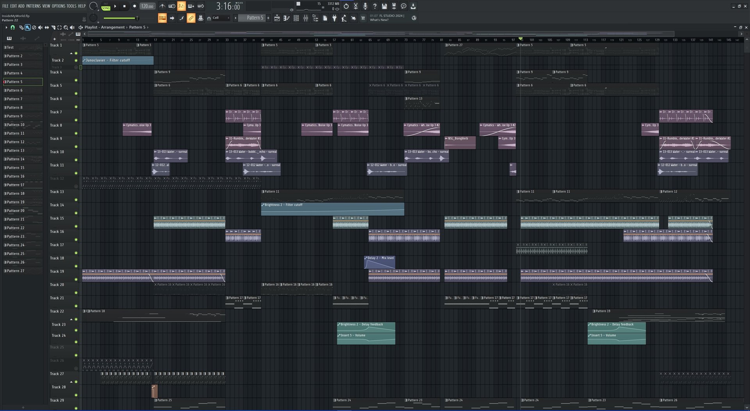Viewport: 750px width, 411px height.
Task: Select Pattern 10 in the picker list
Action: tap(23, 125)
